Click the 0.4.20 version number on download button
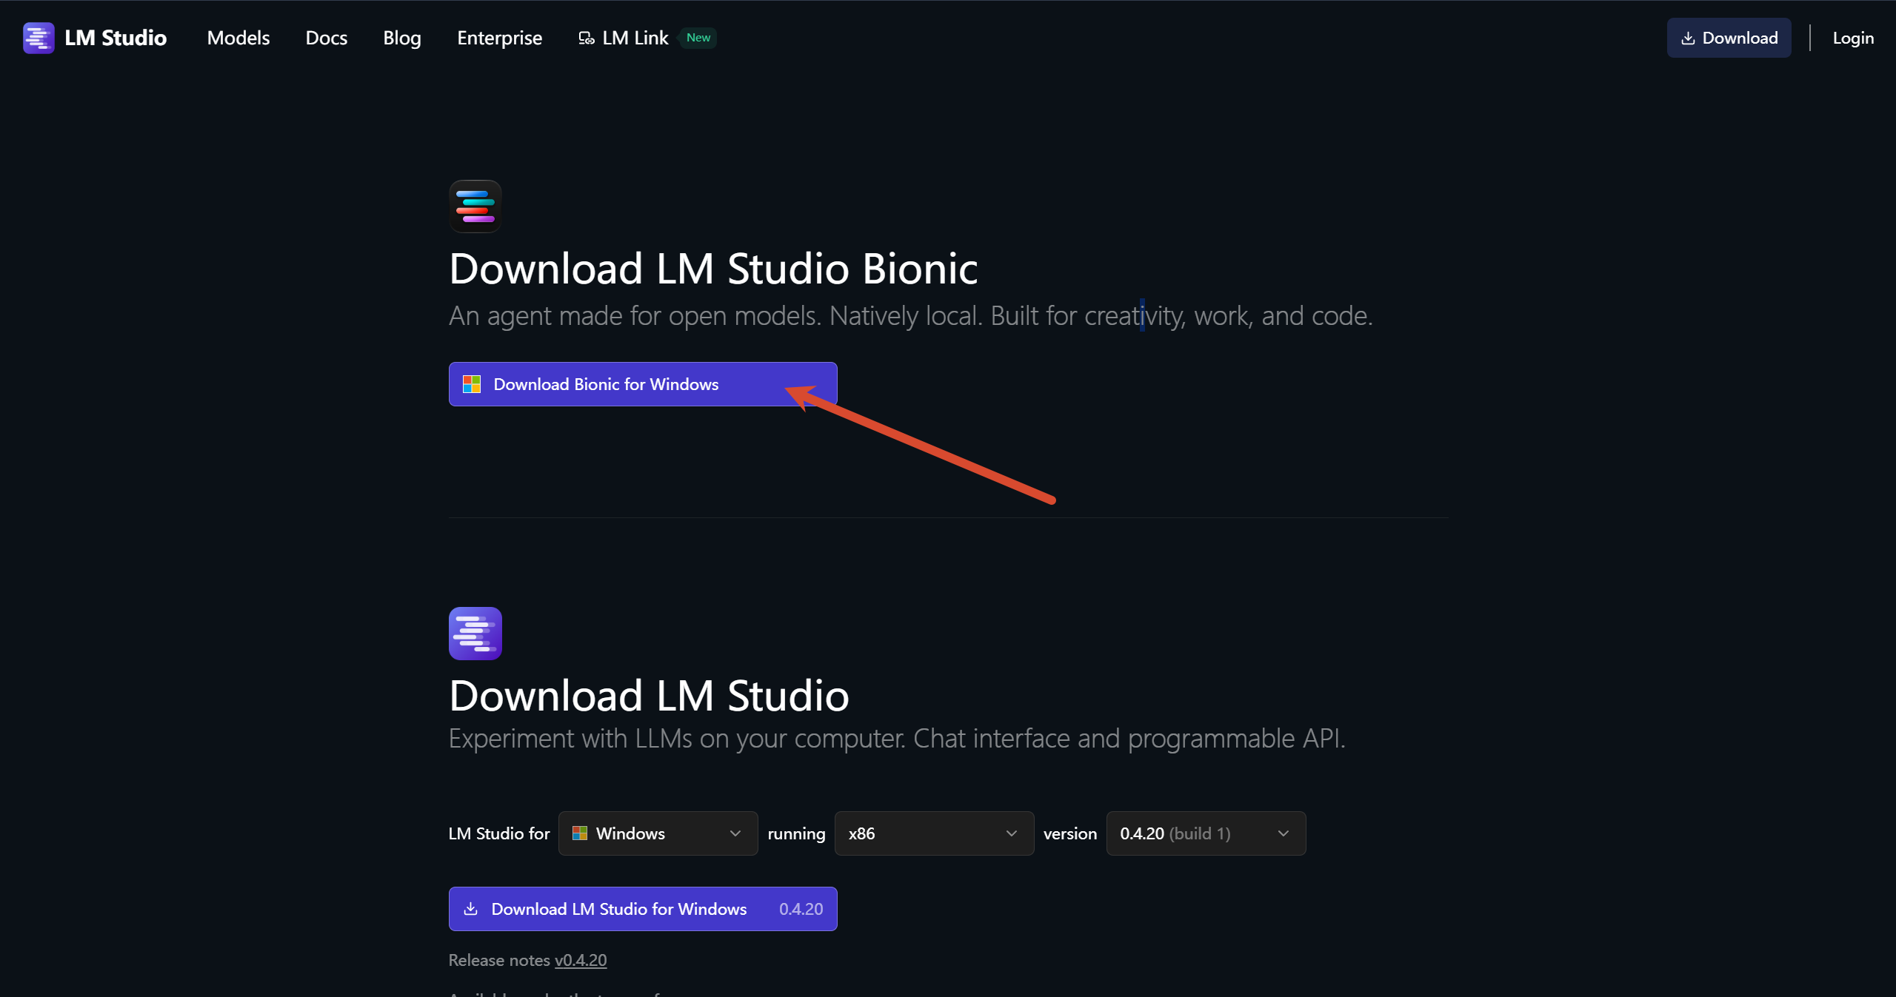1896x997 pixels. click(x=801, y=909)
